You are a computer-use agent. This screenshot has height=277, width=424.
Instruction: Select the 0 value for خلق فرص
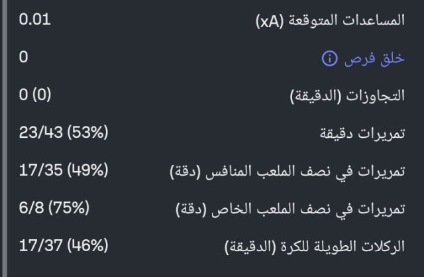(24, 57)
